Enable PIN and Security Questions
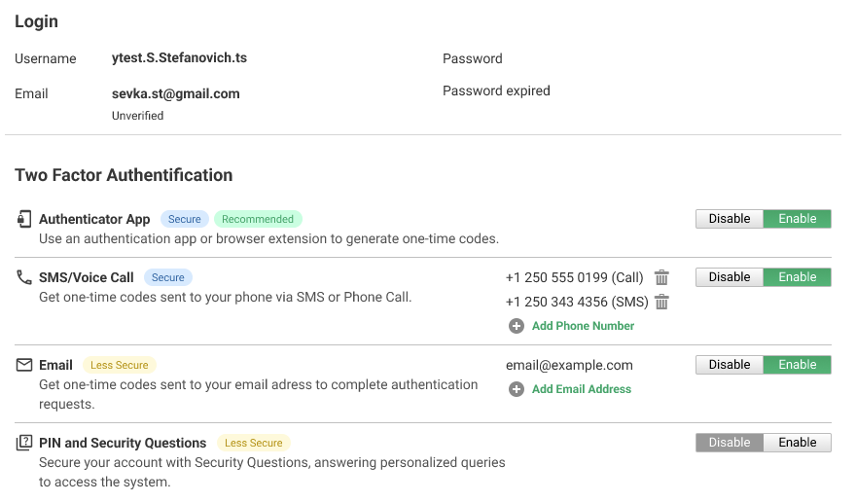Screen dimensions: 856x503 [797, 443]
